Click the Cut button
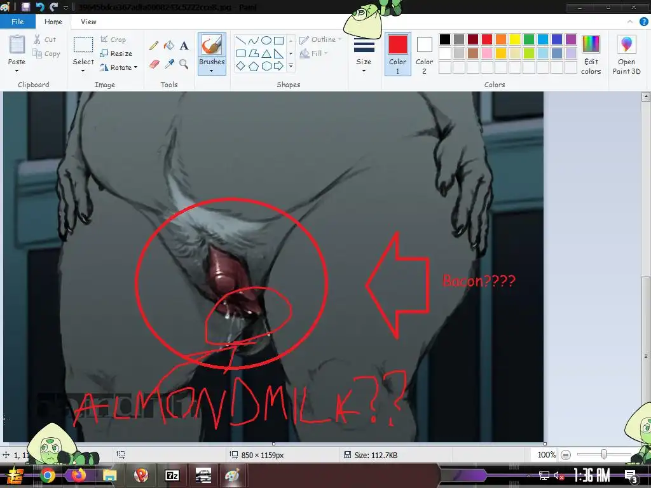The image size is (651, 488). click(45, 39)
